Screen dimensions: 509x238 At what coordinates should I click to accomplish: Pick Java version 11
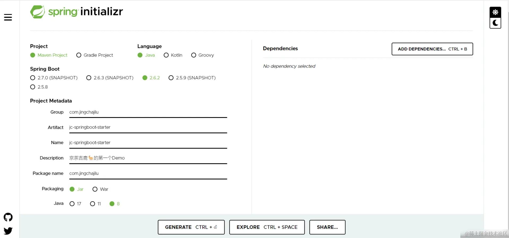tap(96, 204)
